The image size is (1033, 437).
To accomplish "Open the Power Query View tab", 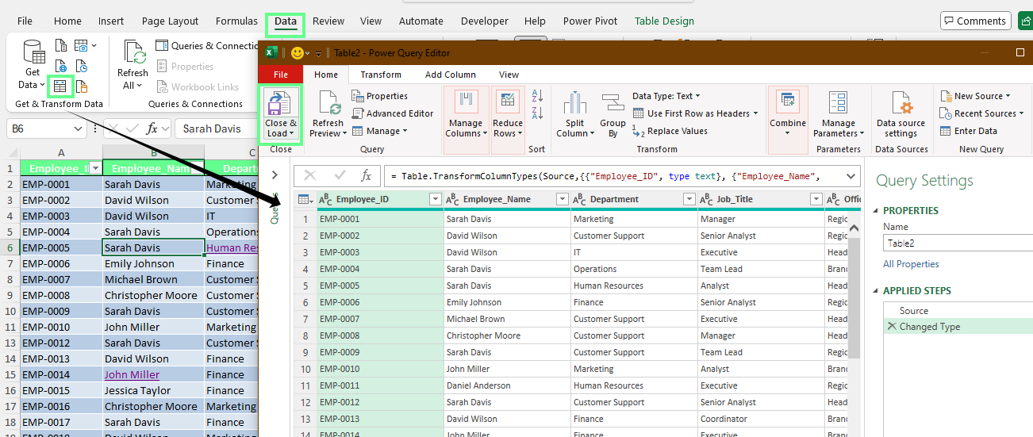I will 509,75.
